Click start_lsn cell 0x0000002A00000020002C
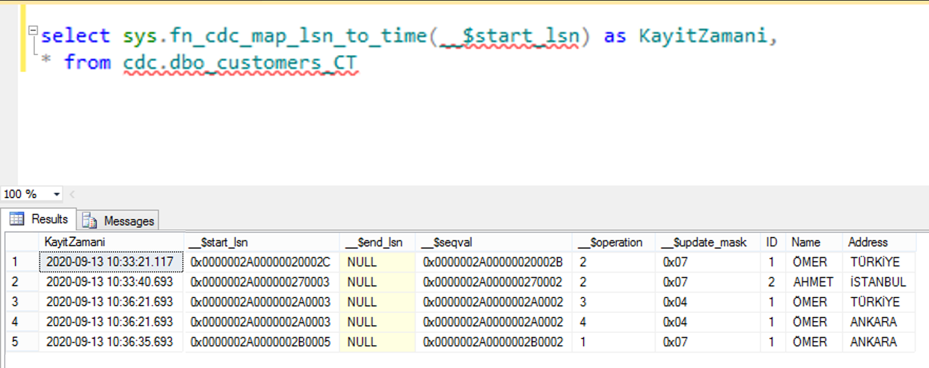The height and width of the screenshot is (368, 929). click(x=261, y=262)
